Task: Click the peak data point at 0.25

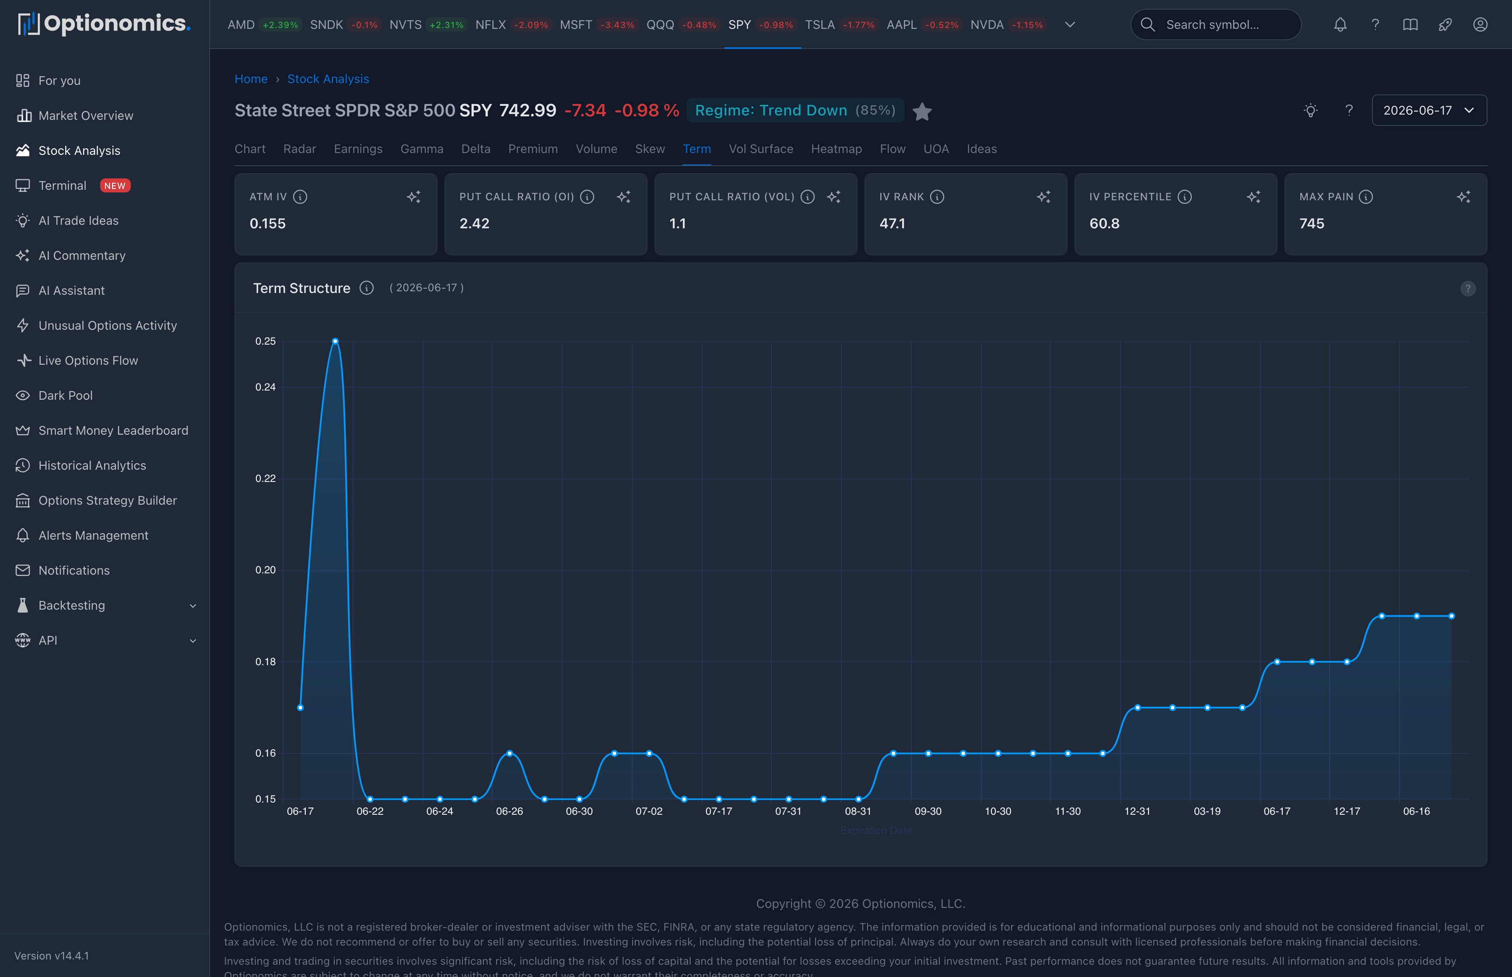Action: tap(335, 341)
